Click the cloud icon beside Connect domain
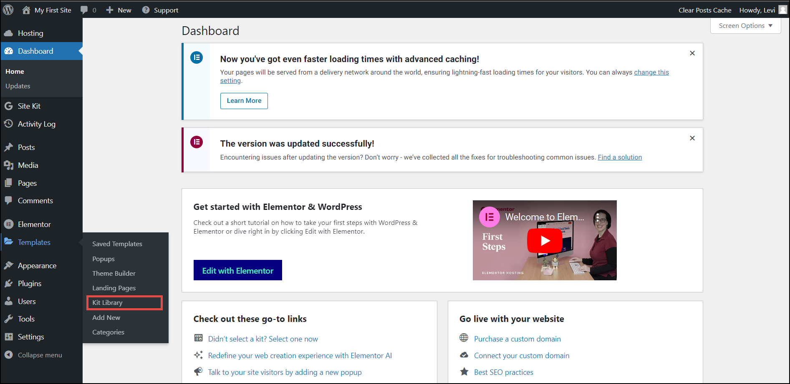The width and height of the screenshot is (790, 384). (464, 355)
